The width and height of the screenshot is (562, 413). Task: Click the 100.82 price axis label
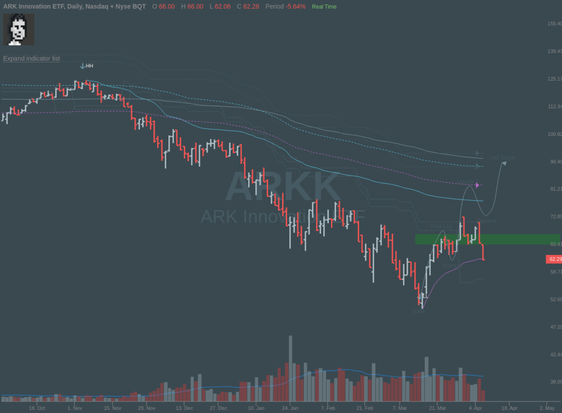[554, 134]
